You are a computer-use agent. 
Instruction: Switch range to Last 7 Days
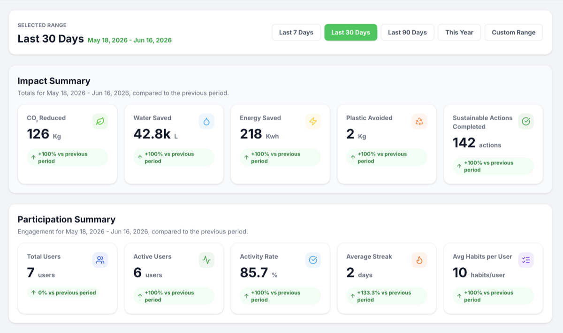click(x=296, y=32)
